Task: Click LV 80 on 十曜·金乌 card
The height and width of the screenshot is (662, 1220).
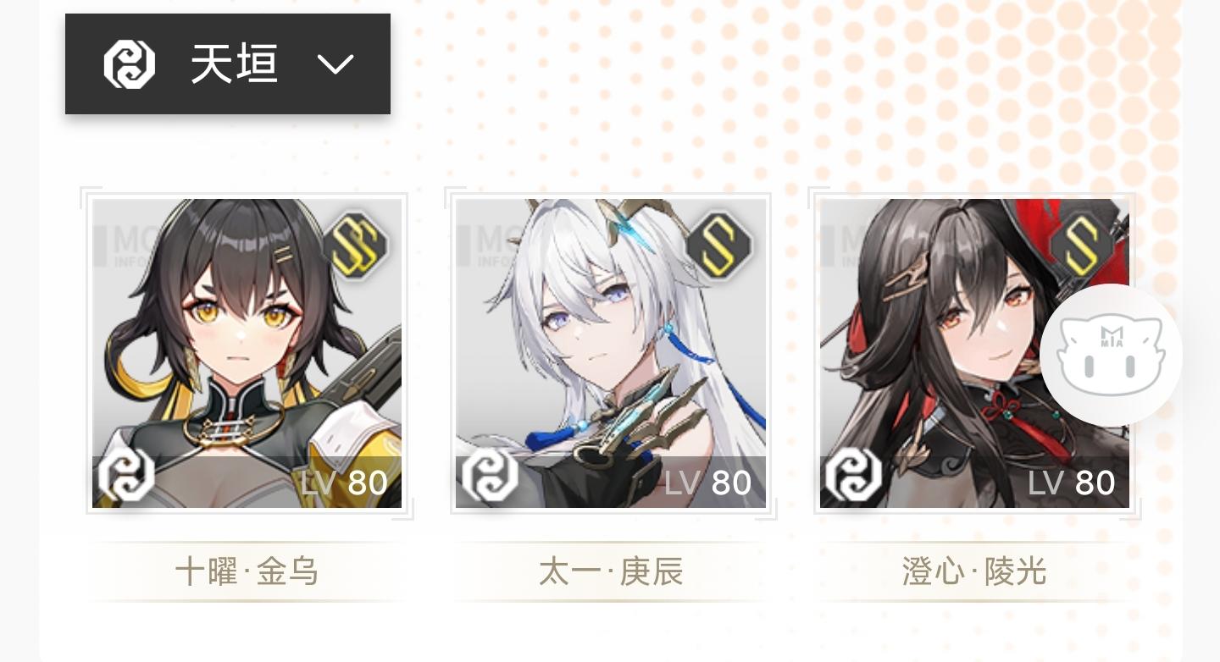Action: 344,483
